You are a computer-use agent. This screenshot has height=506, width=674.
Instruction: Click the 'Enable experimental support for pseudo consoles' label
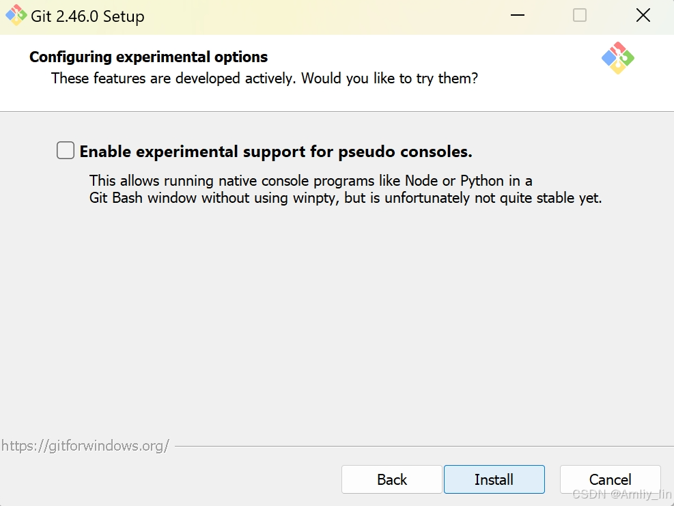[275, 152]
